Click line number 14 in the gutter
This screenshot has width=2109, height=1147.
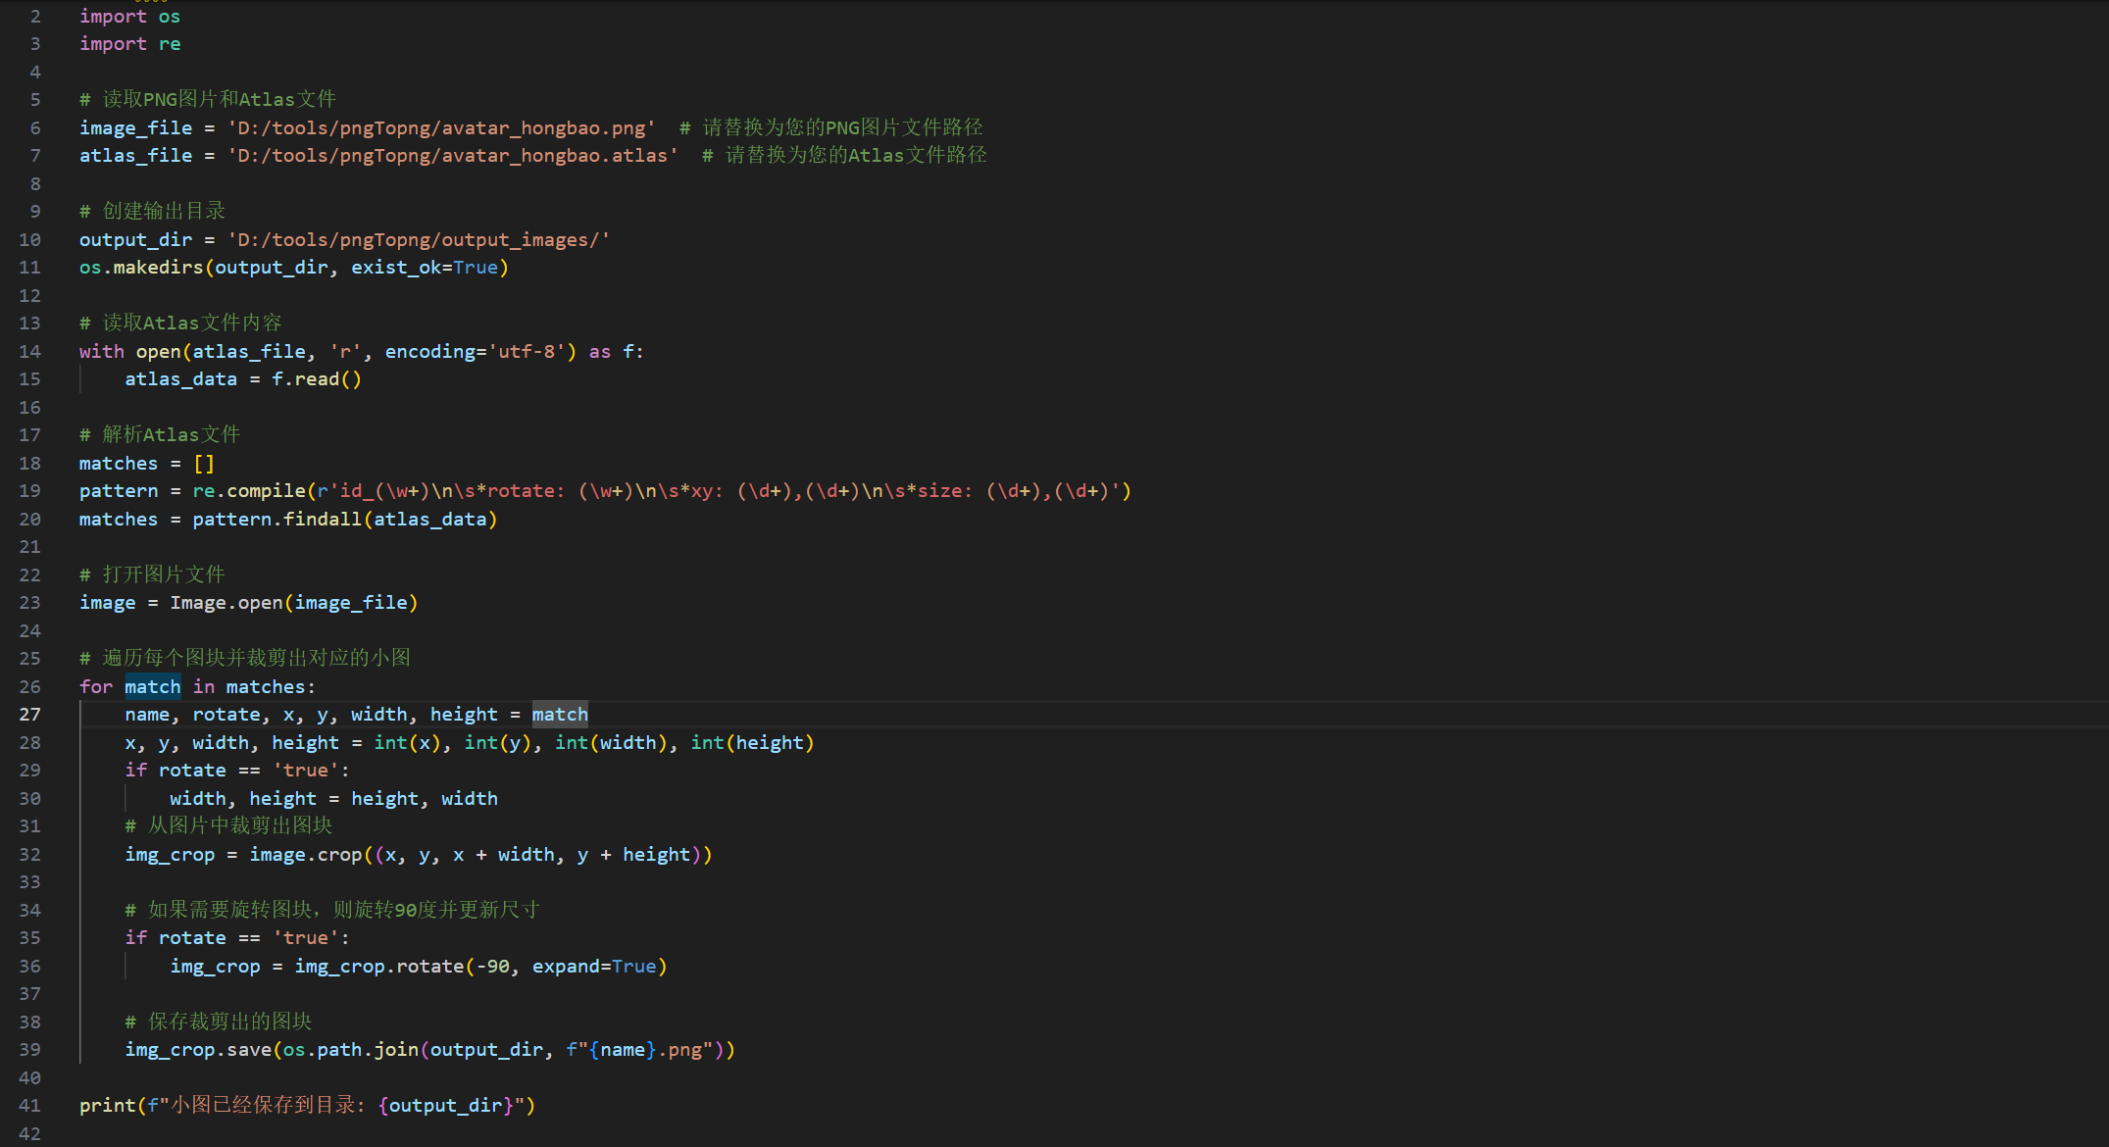[x=29, y=351]
